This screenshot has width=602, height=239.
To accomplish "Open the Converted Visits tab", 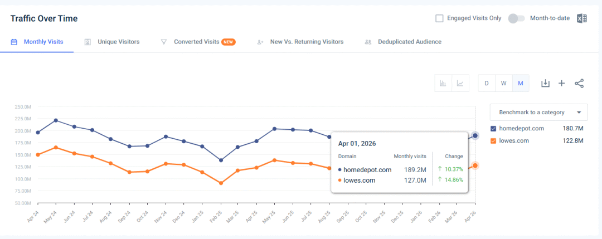I will 198,42.
